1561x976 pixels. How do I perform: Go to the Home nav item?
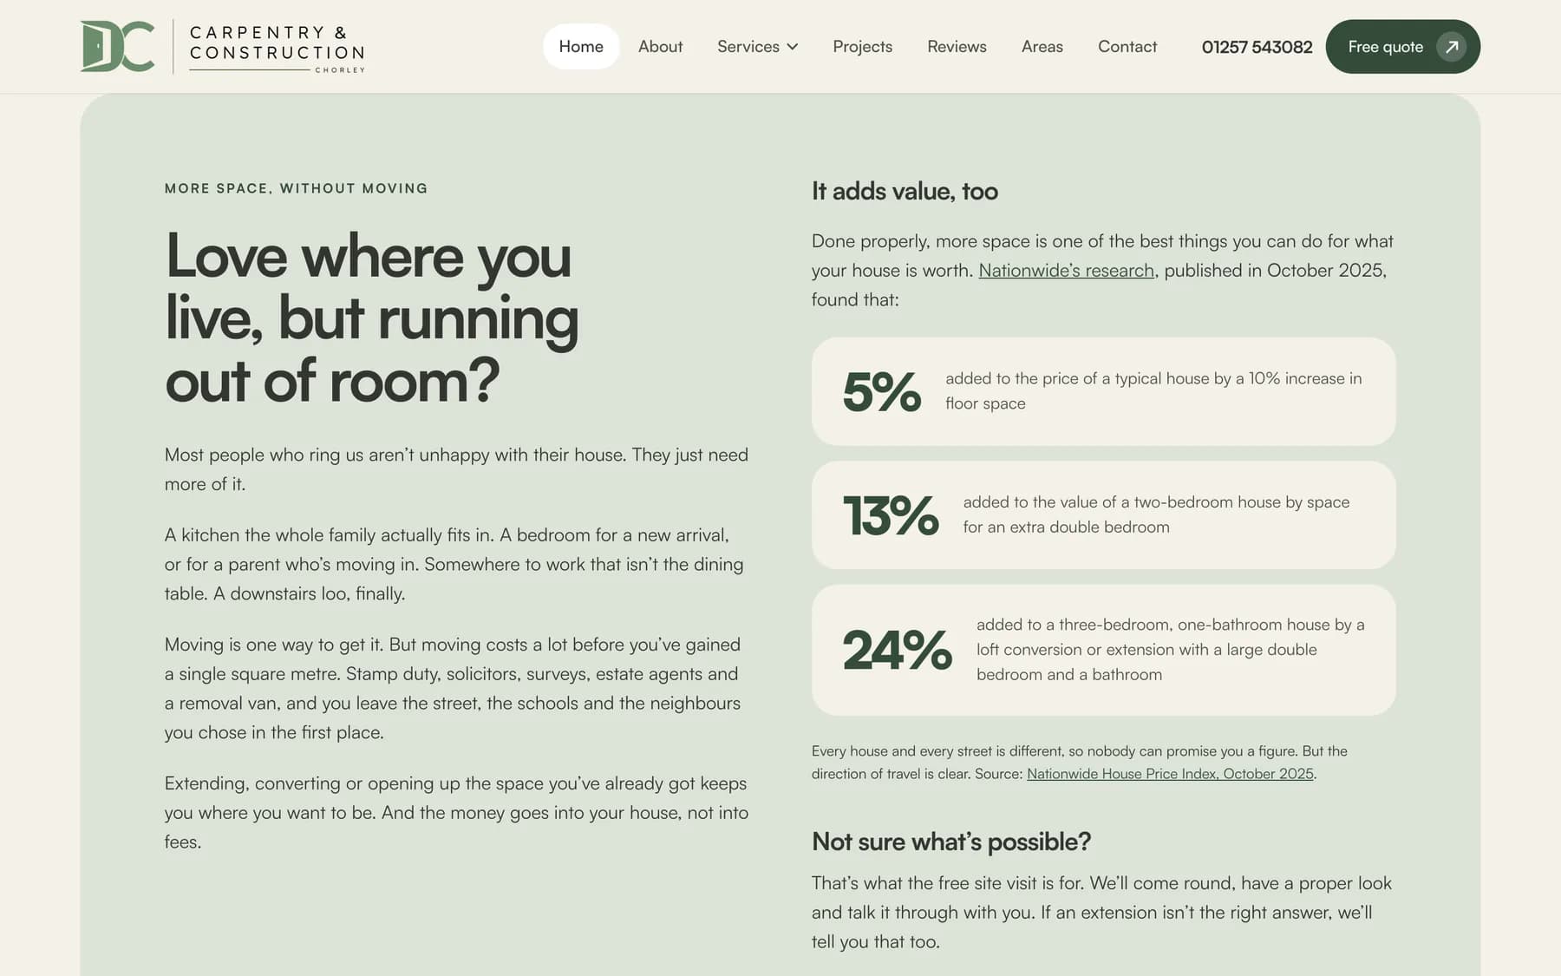point(581,47)
